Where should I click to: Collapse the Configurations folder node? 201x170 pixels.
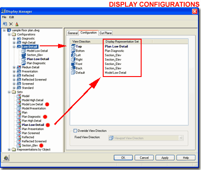[x=9, y=34]
